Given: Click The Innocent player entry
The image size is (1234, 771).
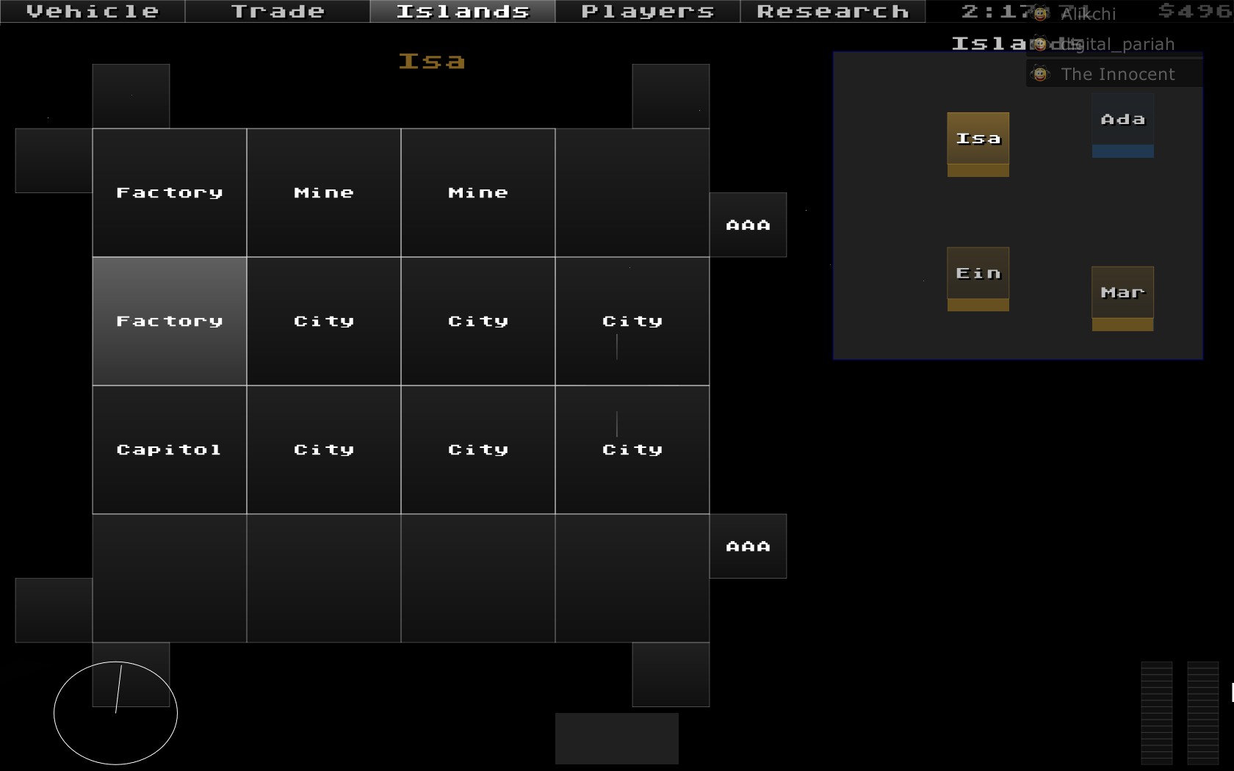Looking at the screenshot, I should click(x=1116, y=74).
